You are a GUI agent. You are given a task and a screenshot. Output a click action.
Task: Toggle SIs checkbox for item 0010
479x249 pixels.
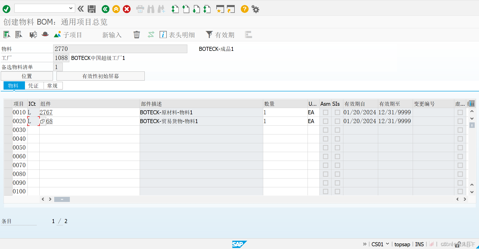(337, 112)
